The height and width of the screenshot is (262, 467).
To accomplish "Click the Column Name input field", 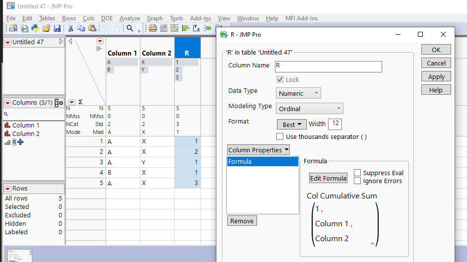I will coord(328,66).
